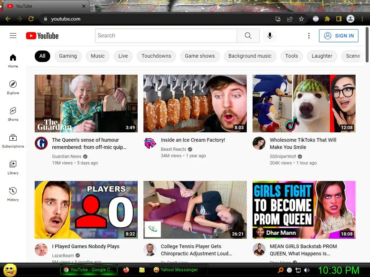Screen dimensions: 370x277
Task: Open Subscriptions in sidebar
Action: (x=13, y=141)
